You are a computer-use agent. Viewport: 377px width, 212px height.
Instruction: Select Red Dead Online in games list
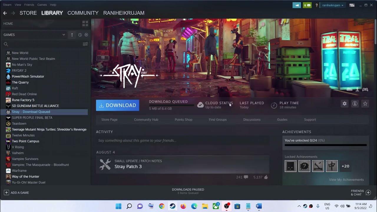point(24,94)
